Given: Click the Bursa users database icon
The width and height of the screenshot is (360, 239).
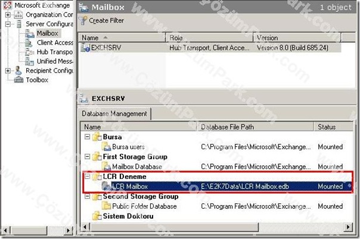Looking at the screenshot, I should 106,147.
